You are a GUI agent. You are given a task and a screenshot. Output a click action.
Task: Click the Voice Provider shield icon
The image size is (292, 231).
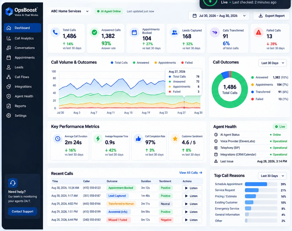(x=216, y=141)
